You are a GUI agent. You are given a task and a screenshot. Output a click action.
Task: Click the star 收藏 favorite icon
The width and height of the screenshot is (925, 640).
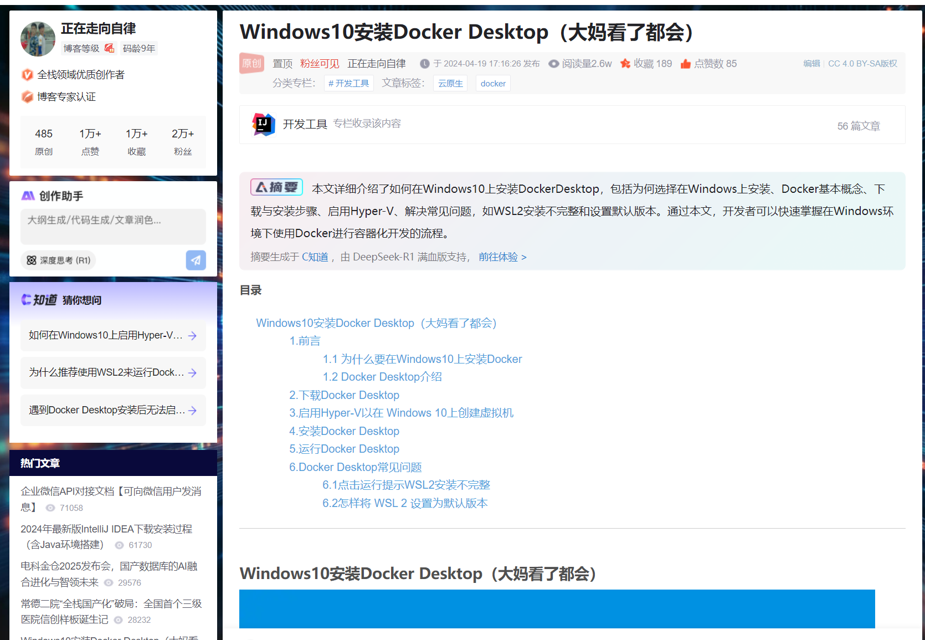click(625, 63)
